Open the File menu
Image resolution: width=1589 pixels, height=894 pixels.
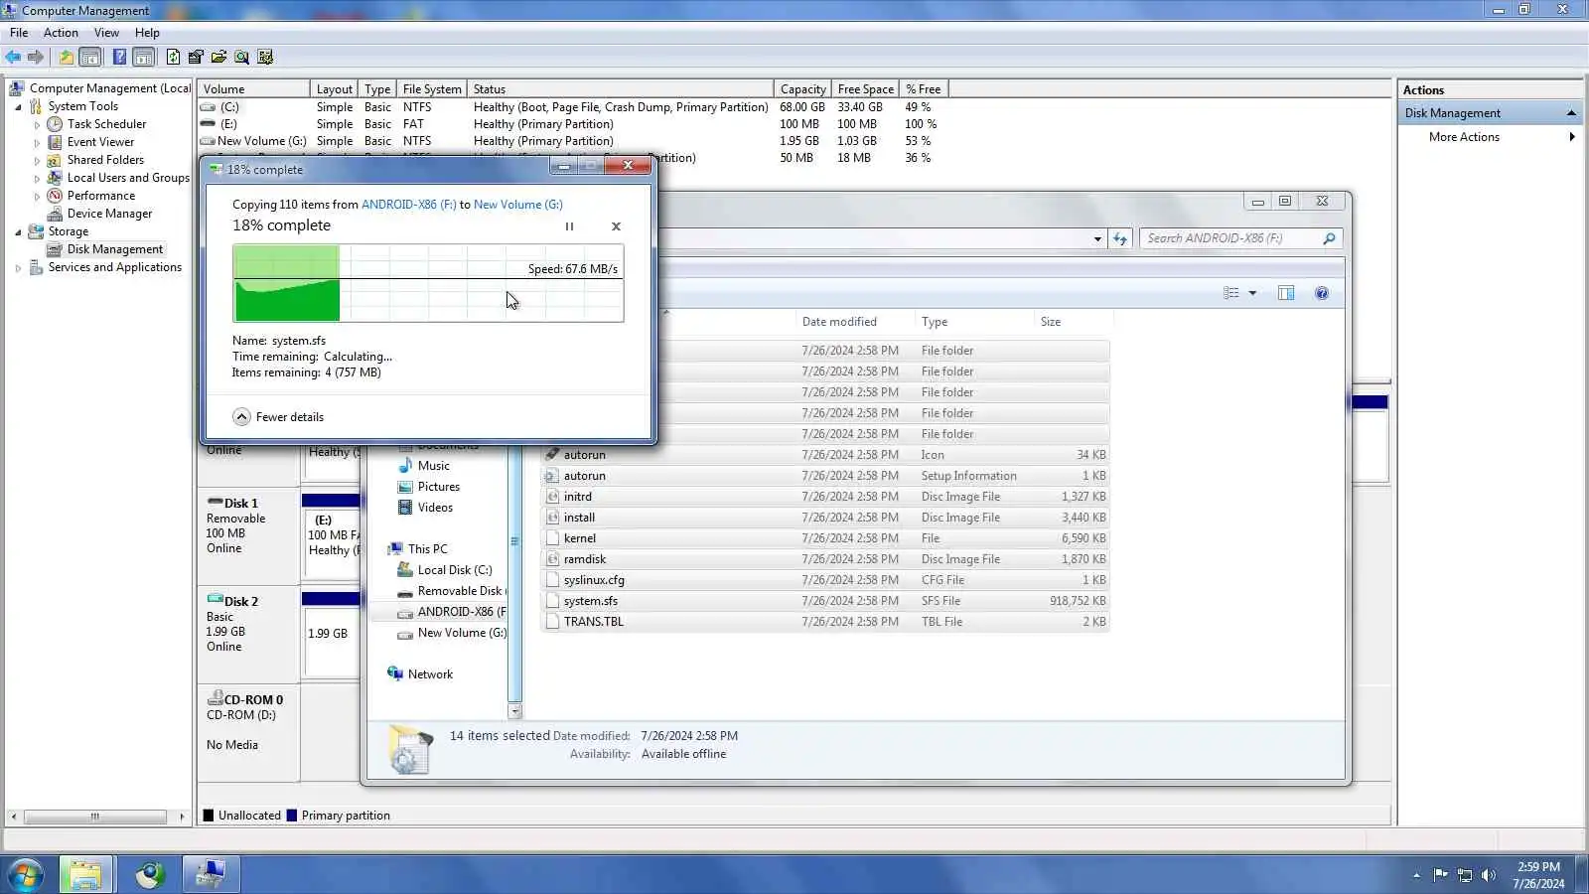point(19,33)
